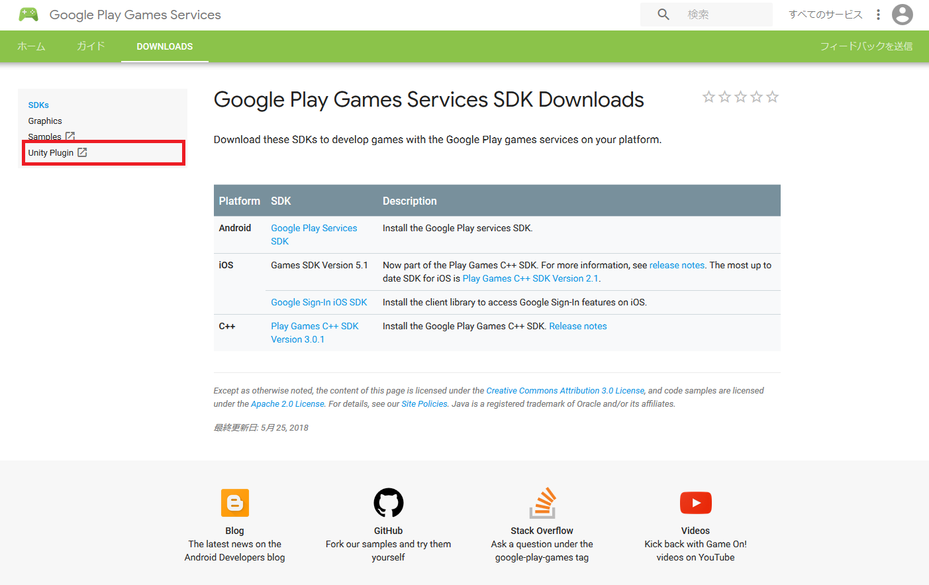The image size is (929, 585).
Task: Click the external link icon beside Samples
Action: (x=70, y=136)
